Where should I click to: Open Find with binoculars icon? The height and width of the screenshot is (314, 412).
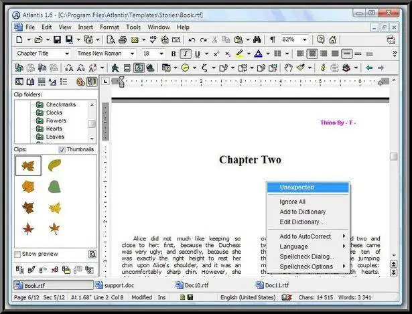point(257,40)
